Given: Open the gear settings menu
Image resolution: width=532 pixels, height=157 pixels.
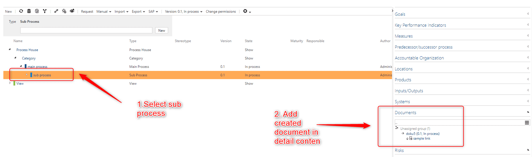Looking at the screenshot, I should [x=247, y=11].
